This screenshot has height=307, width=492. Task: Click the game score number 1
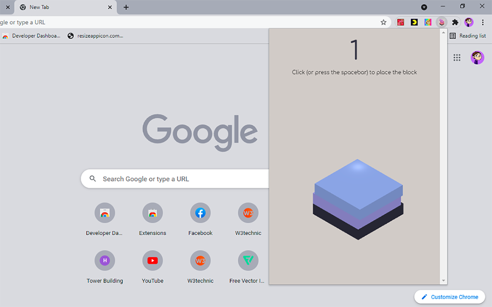click(x=355, y=50)
